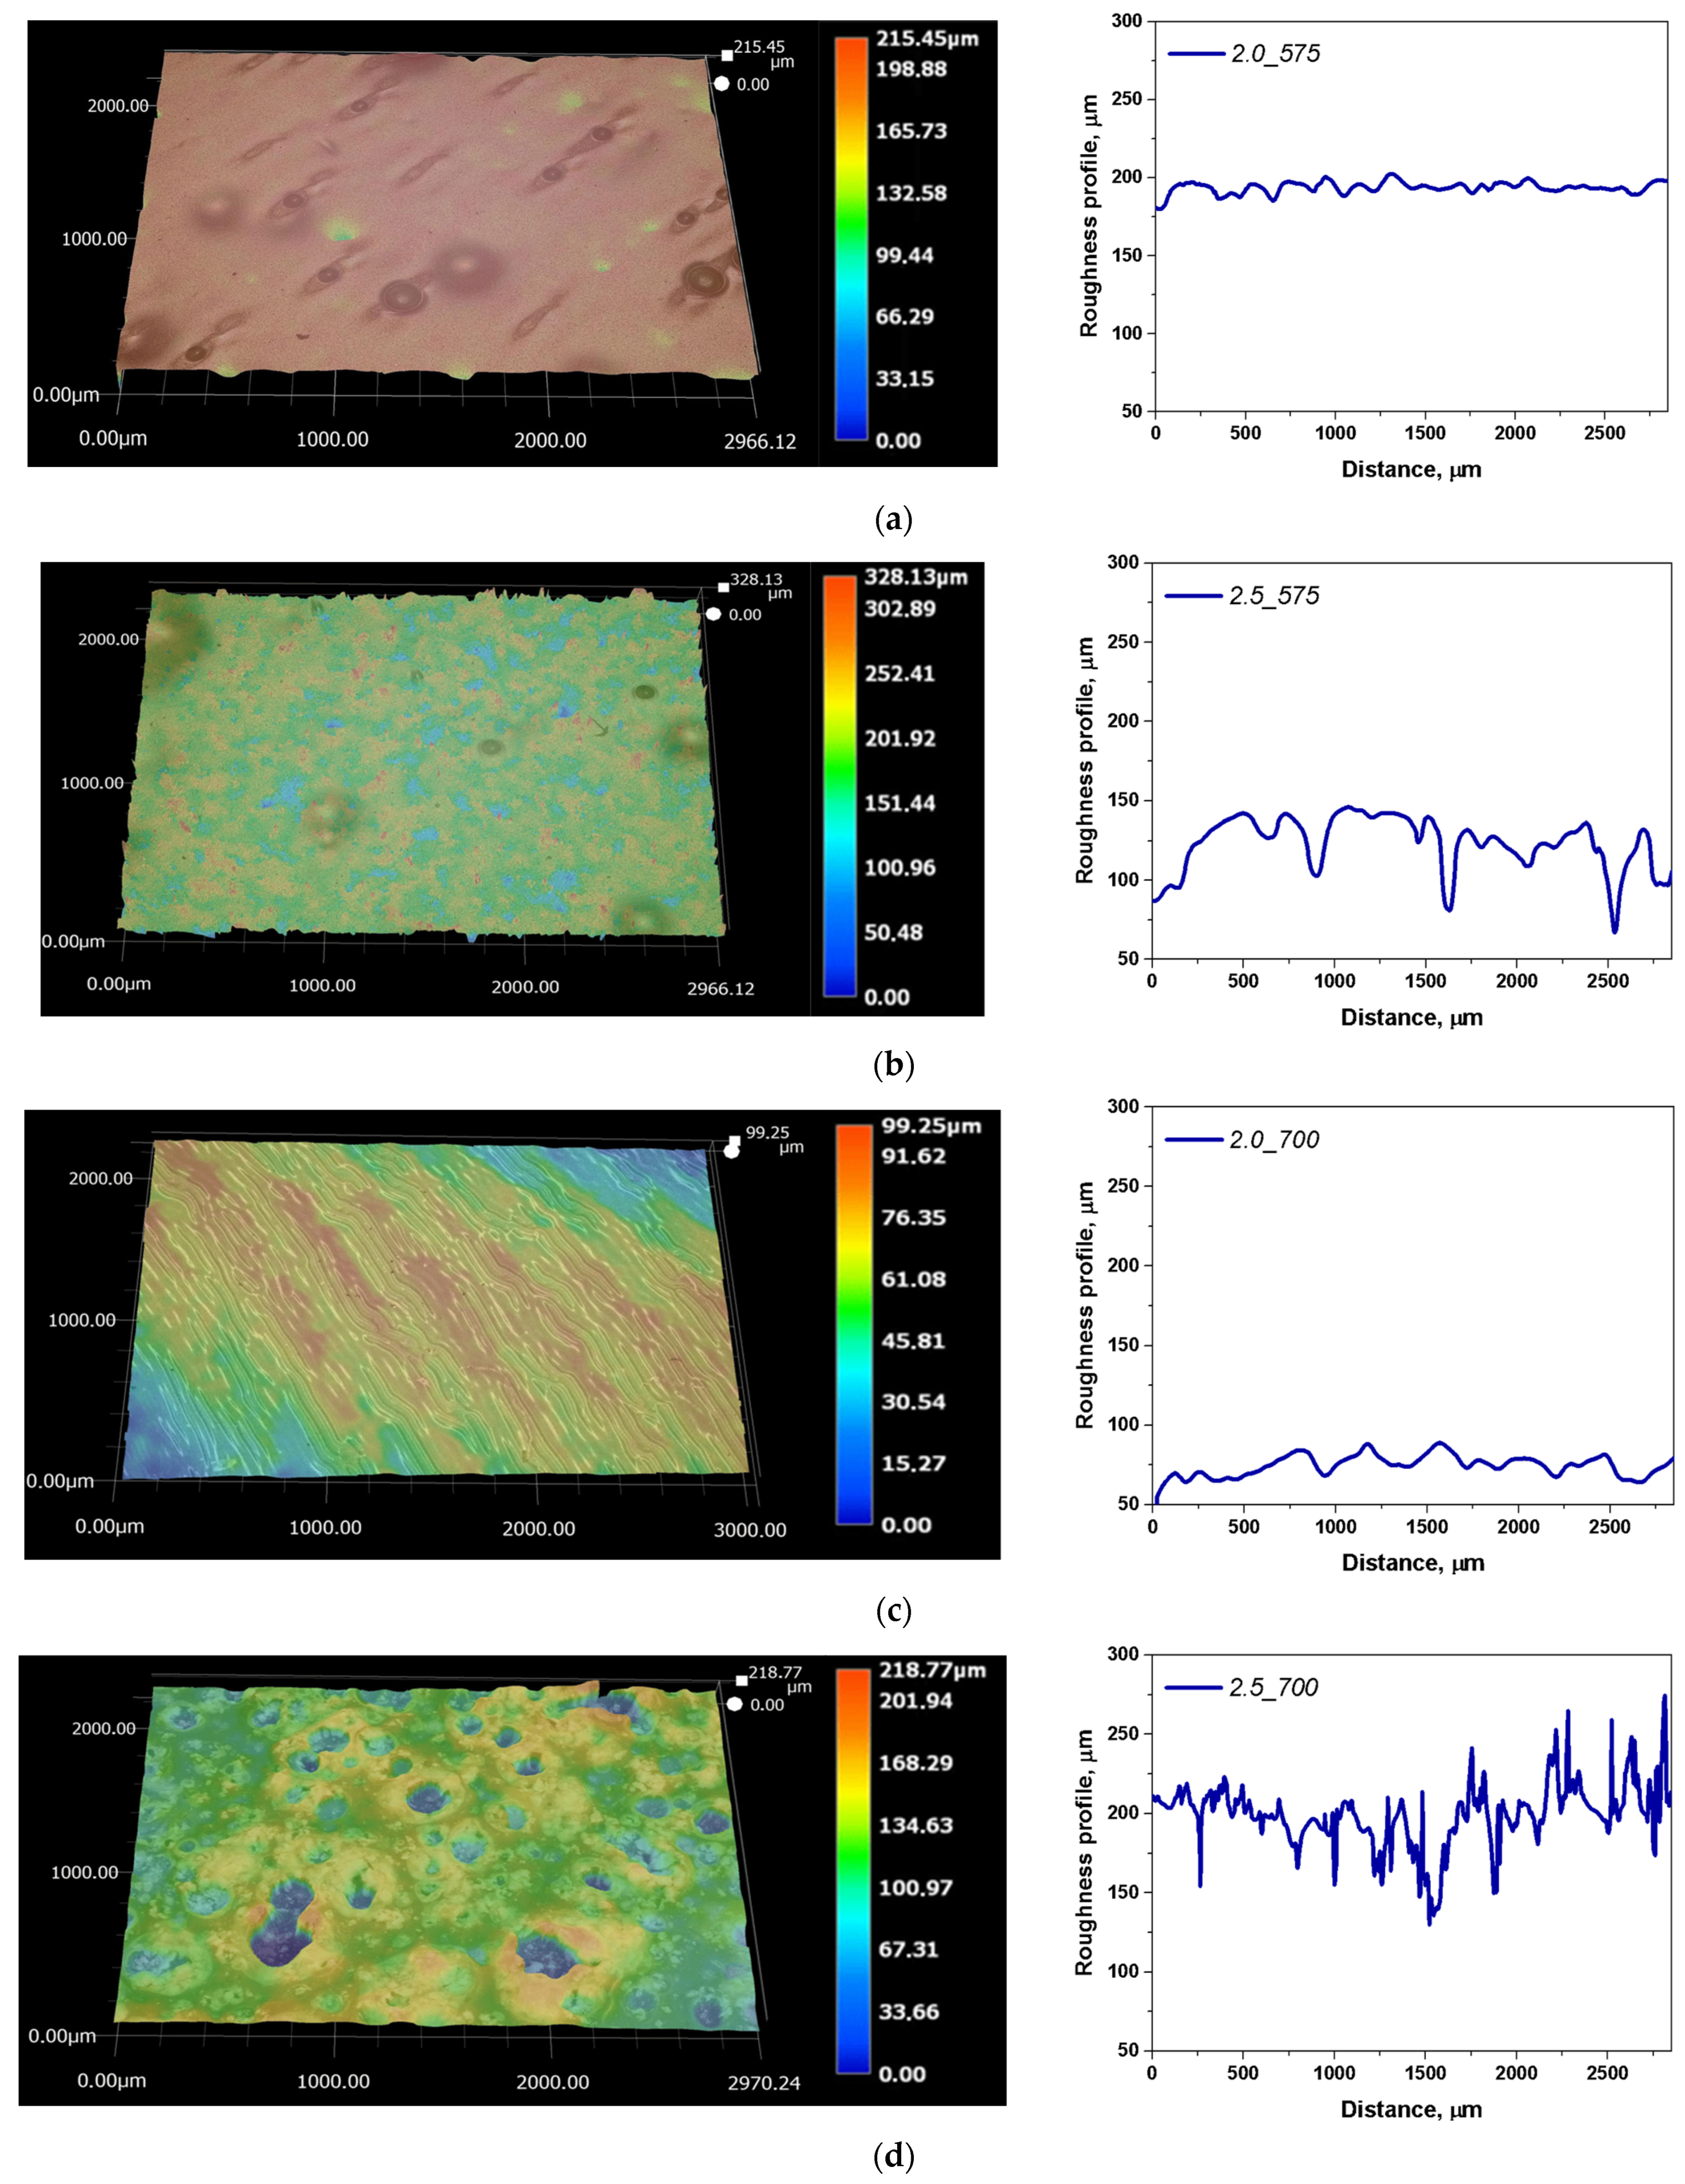Click the white circle marker in panel (d)
The width and height of the screenshot is (1685, 2184).
pos(735,1704)
